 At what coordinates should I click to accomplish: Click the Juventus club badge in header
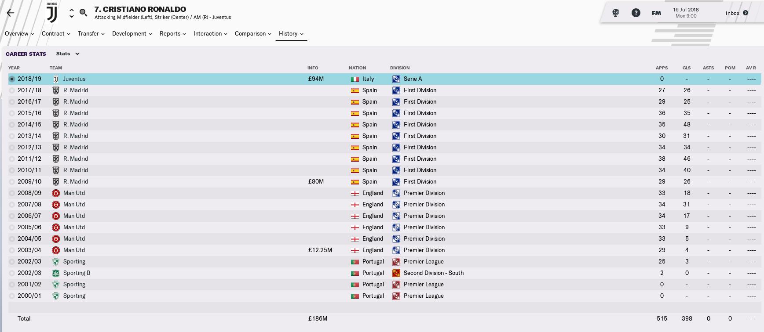coord(52,13)
